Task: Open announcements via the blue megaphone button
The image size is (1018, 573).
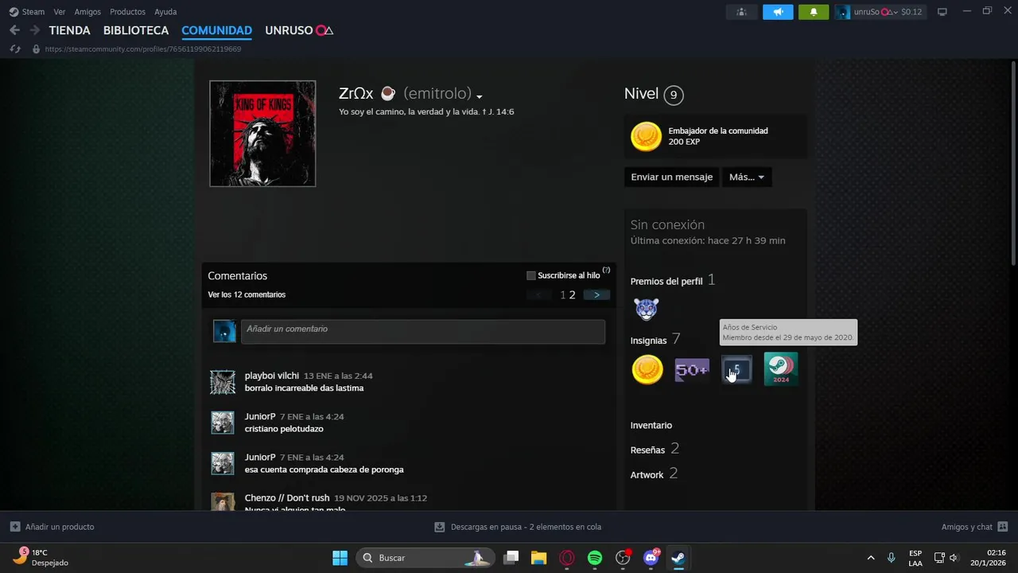Action: [x=778, y=12]
